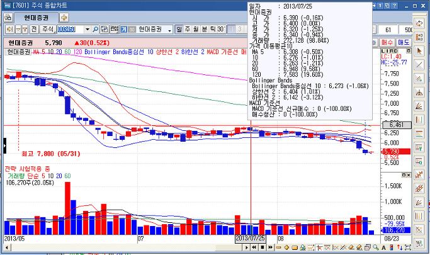Click the black expand arrow on left edge

4,145
